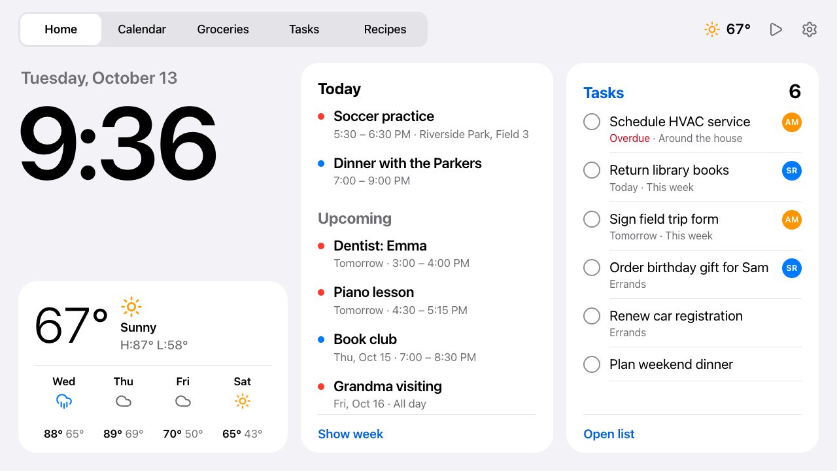Click the H:87° L:58° text

pyautogui.click(x=154, y=345)
